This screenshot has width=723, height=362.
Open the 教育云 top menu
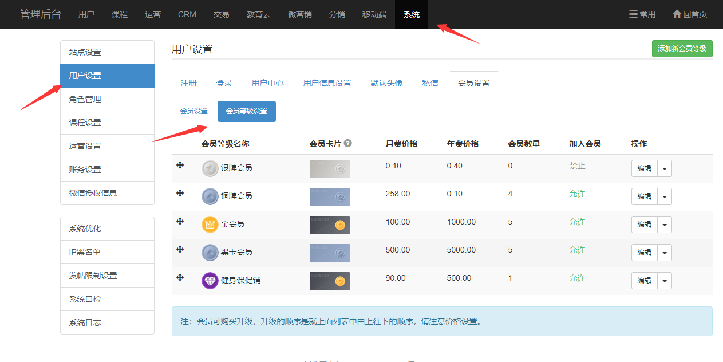[x=259, y=14]
